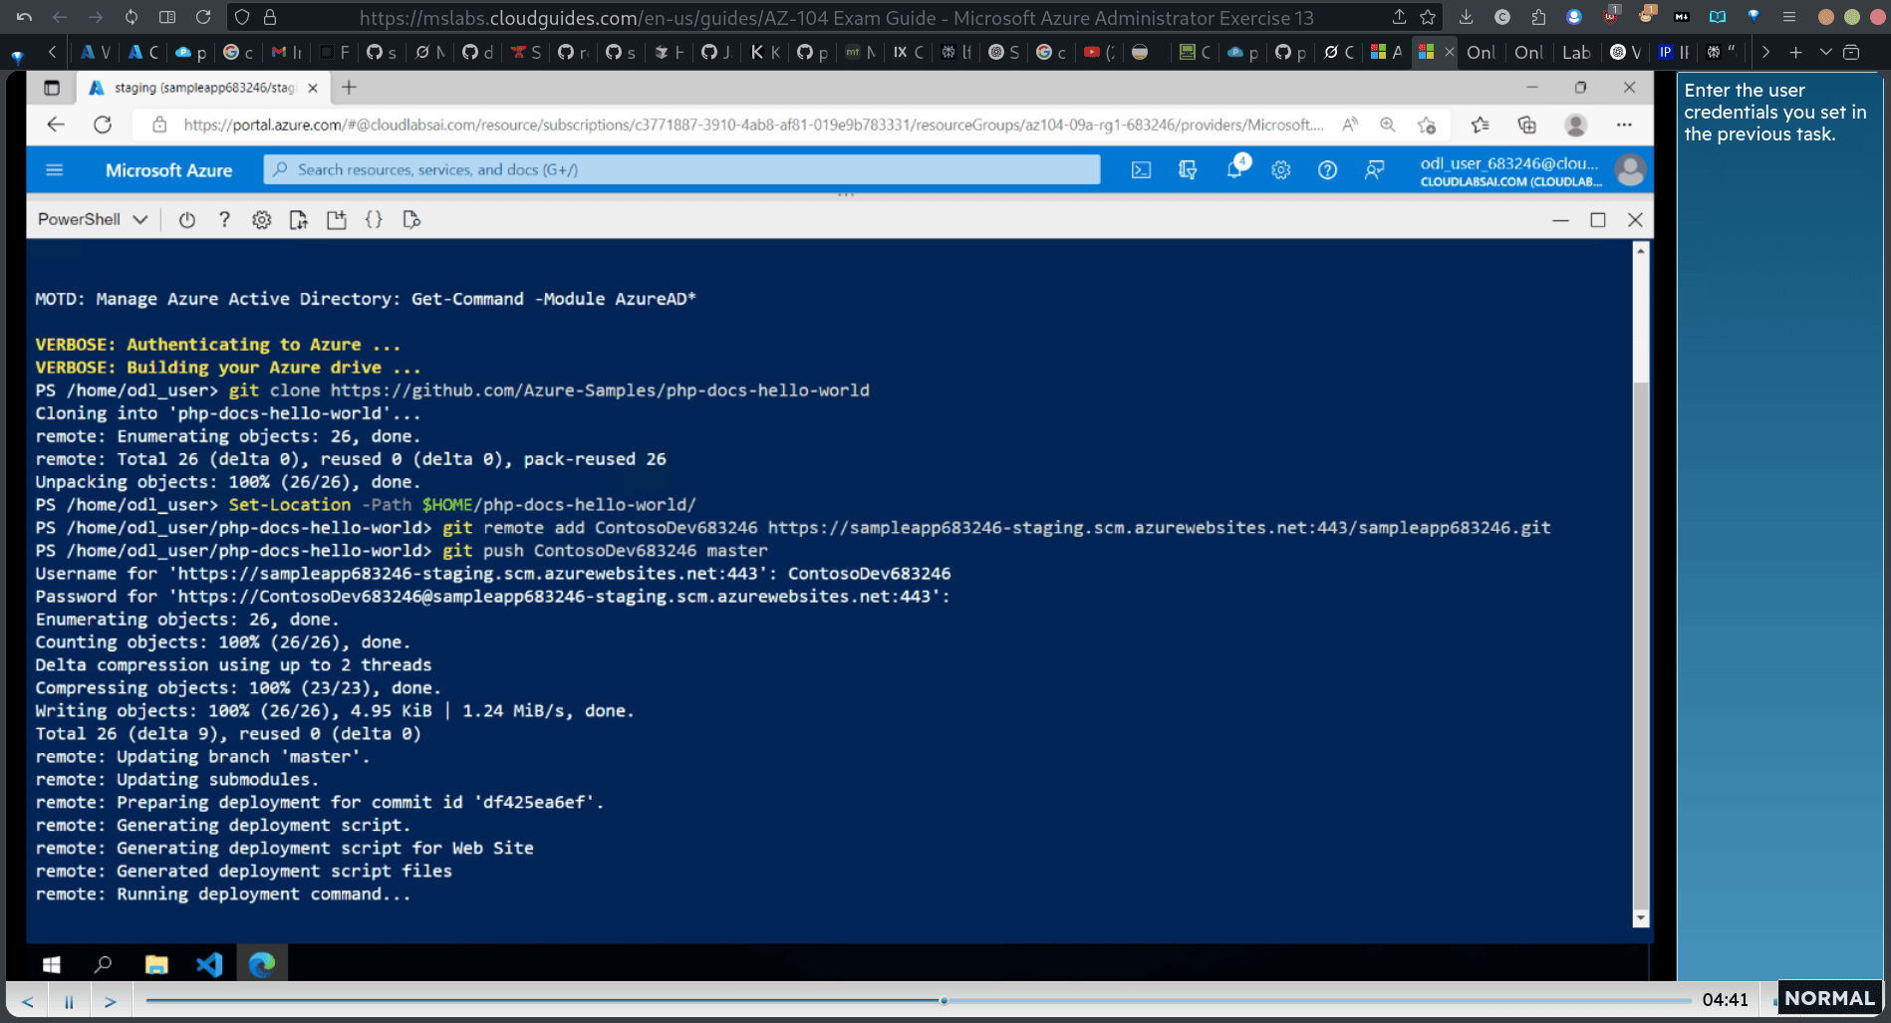Click the Azure search resources box
Image resolution: width=1891 pixels, height=1023 pixels.
(x=681, y=169)
